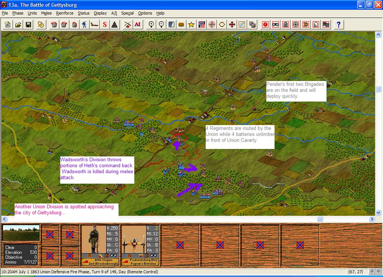Viewport: 383px width, 277px height.
Task: Click the vertical scrollbar thumb
Action: point(379,89)
